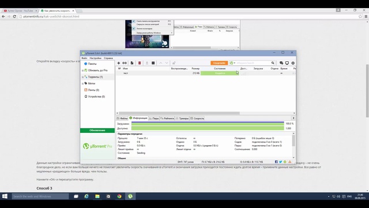Click the uTorrent Pro logo banner
This screenshot has height=208, width=369.
97,146
